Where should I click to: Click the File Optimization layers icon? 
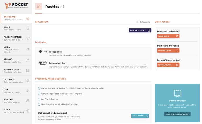point(28,38)
